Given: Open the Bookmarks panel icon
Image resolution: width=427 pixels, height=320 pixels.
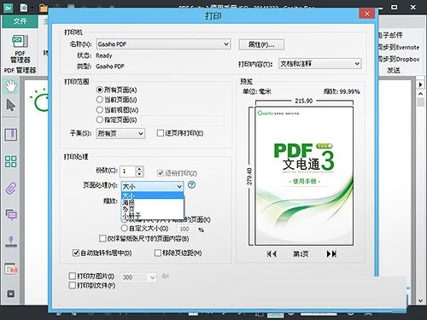Looking at the screenshot, I should click(11, 135).
